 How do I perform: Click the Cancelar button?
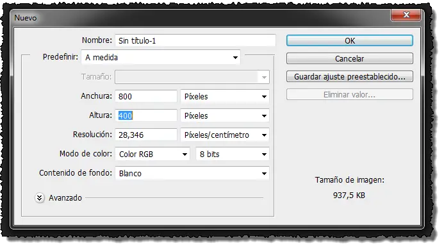[349, 59]
